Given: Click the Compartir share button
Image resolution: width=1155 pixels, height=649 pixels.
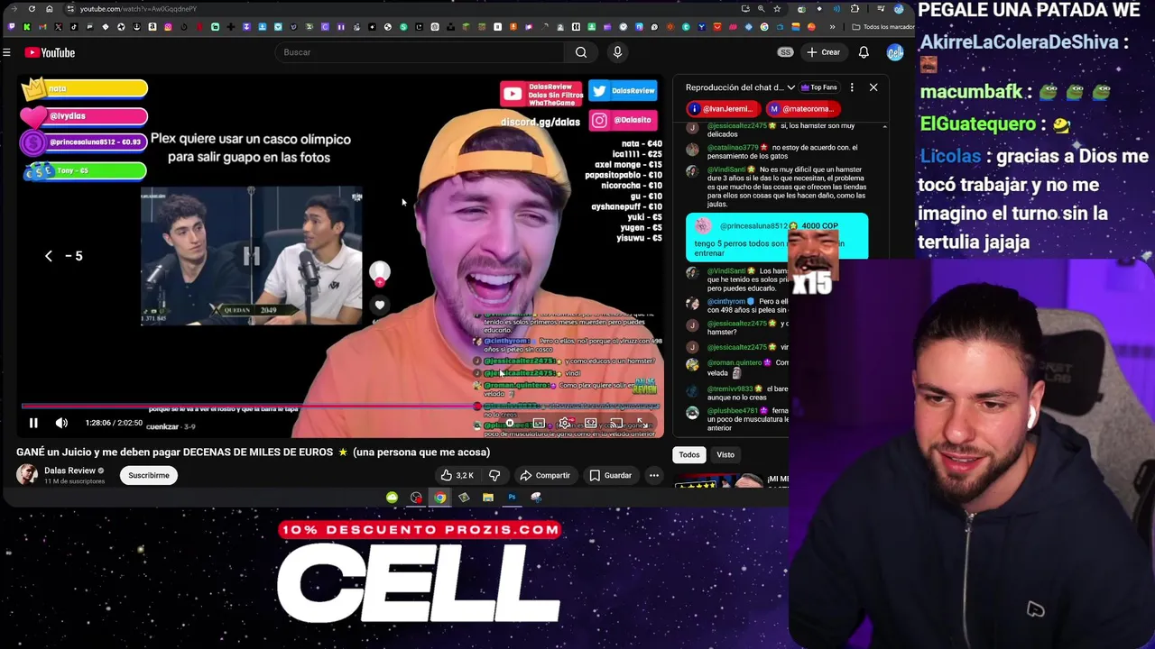Looking at the screenshot, I should 544,475.
